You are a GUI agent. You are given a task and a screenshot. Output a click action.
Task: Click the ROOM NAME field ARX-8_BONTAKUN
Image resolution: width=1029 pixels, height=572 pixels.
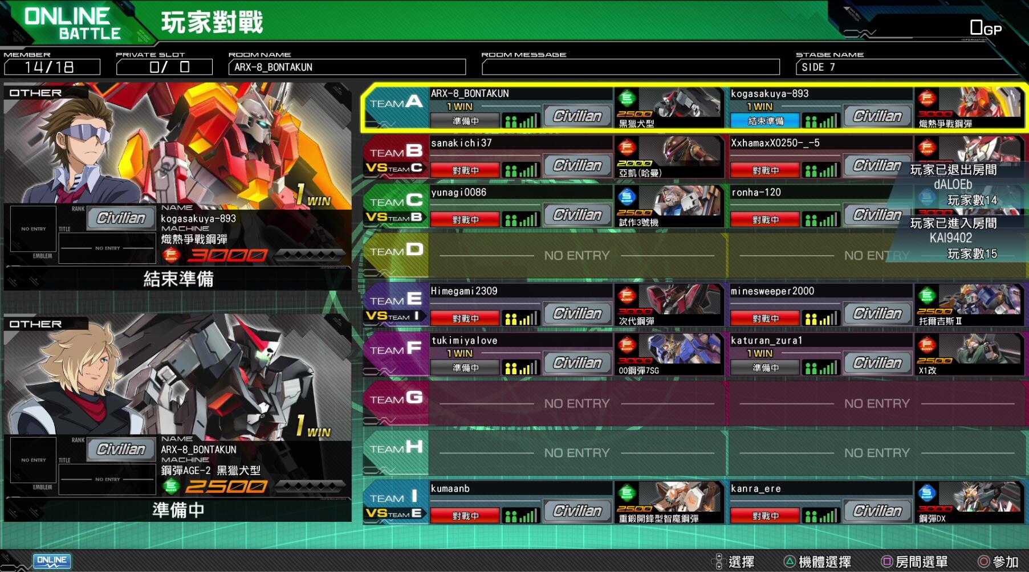(x=347, y=67)
